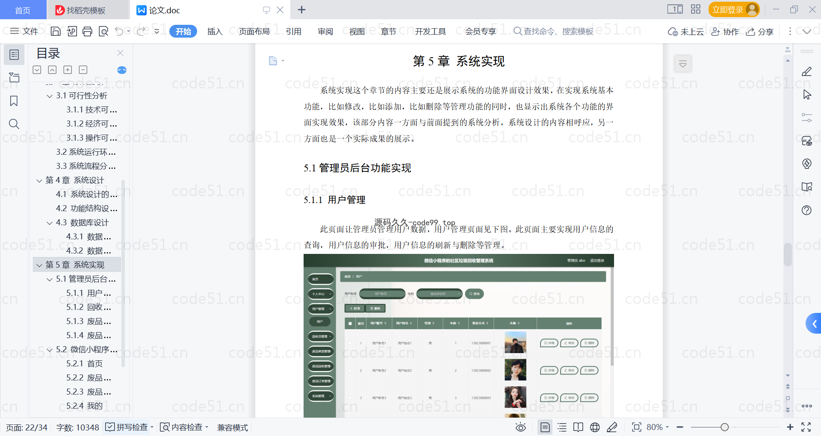Click the blue smart outline icon
Viewport: 821px width, 436px height.
pyautogui.click(x=122, y=70)
